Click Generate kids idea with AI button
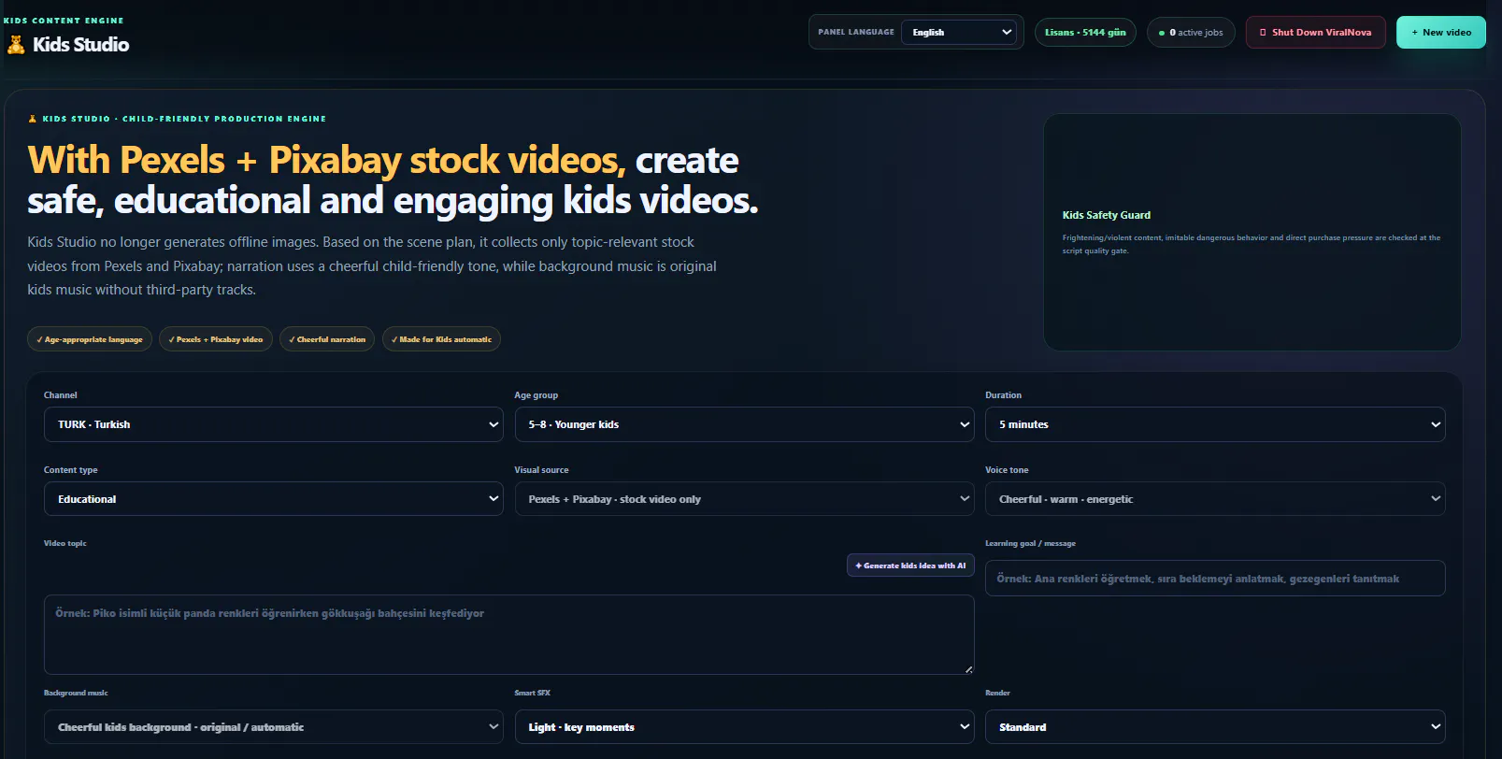This screenshot has height=759, width=1502. click(x=910, y=566)
